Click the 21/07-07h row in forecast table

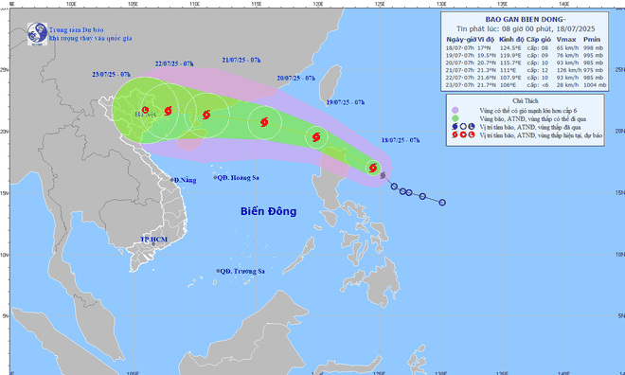[x=527, y=70]
